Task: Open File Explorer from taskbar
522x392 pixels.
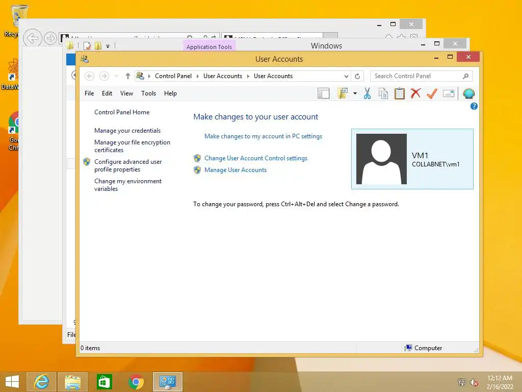Action: (x=72, y=382)
